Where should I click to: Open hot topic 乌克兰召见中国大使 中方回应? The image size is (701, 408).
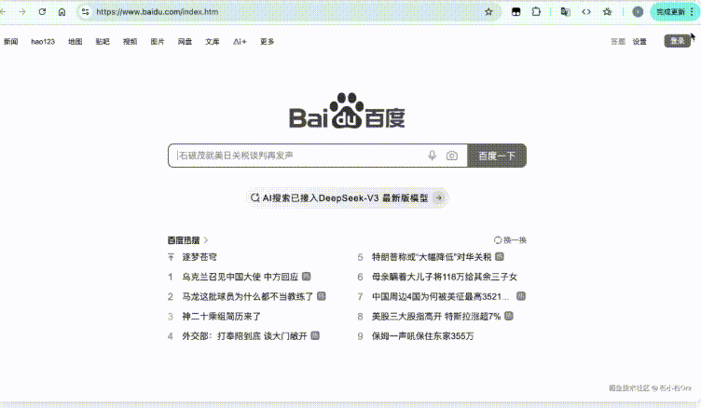click(x=241, y=277)
